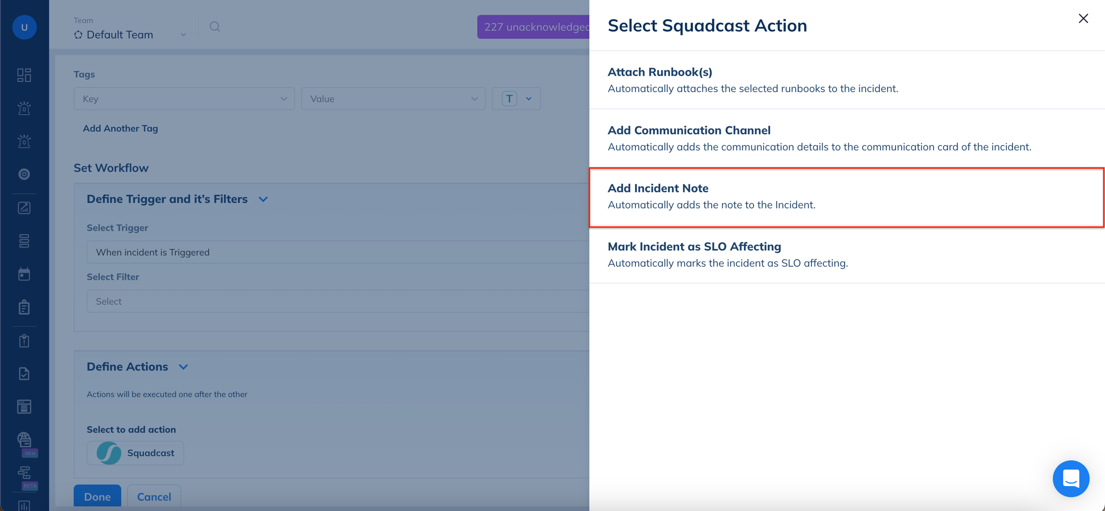Image resolution: width=1105 pixels, height=511 pixels.
Task: Click the search magnifier icon in header
Action: pyautogui.click(x=215, y=27)
